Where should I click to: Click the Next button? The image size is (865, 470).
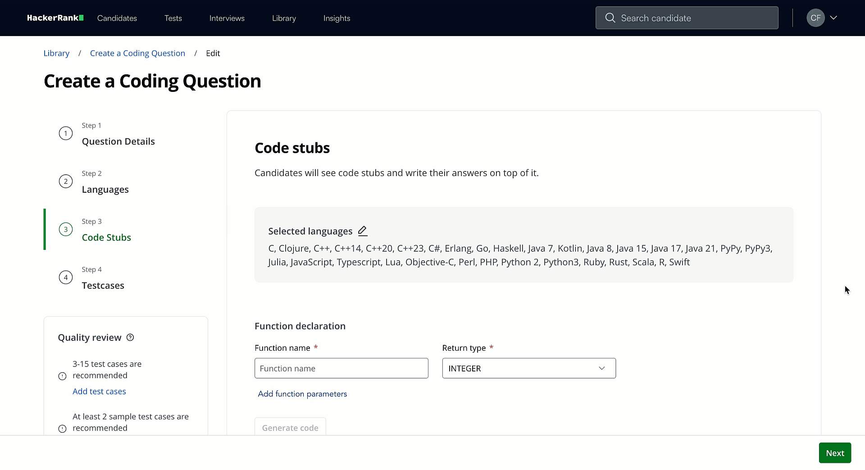tap(835, 453)
